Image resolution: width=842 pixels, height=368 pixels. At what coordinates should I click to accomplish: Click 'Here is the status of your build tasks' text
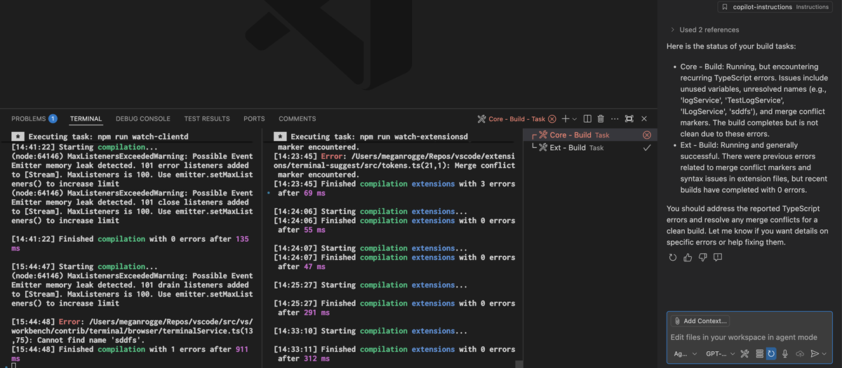pos(731,46)
